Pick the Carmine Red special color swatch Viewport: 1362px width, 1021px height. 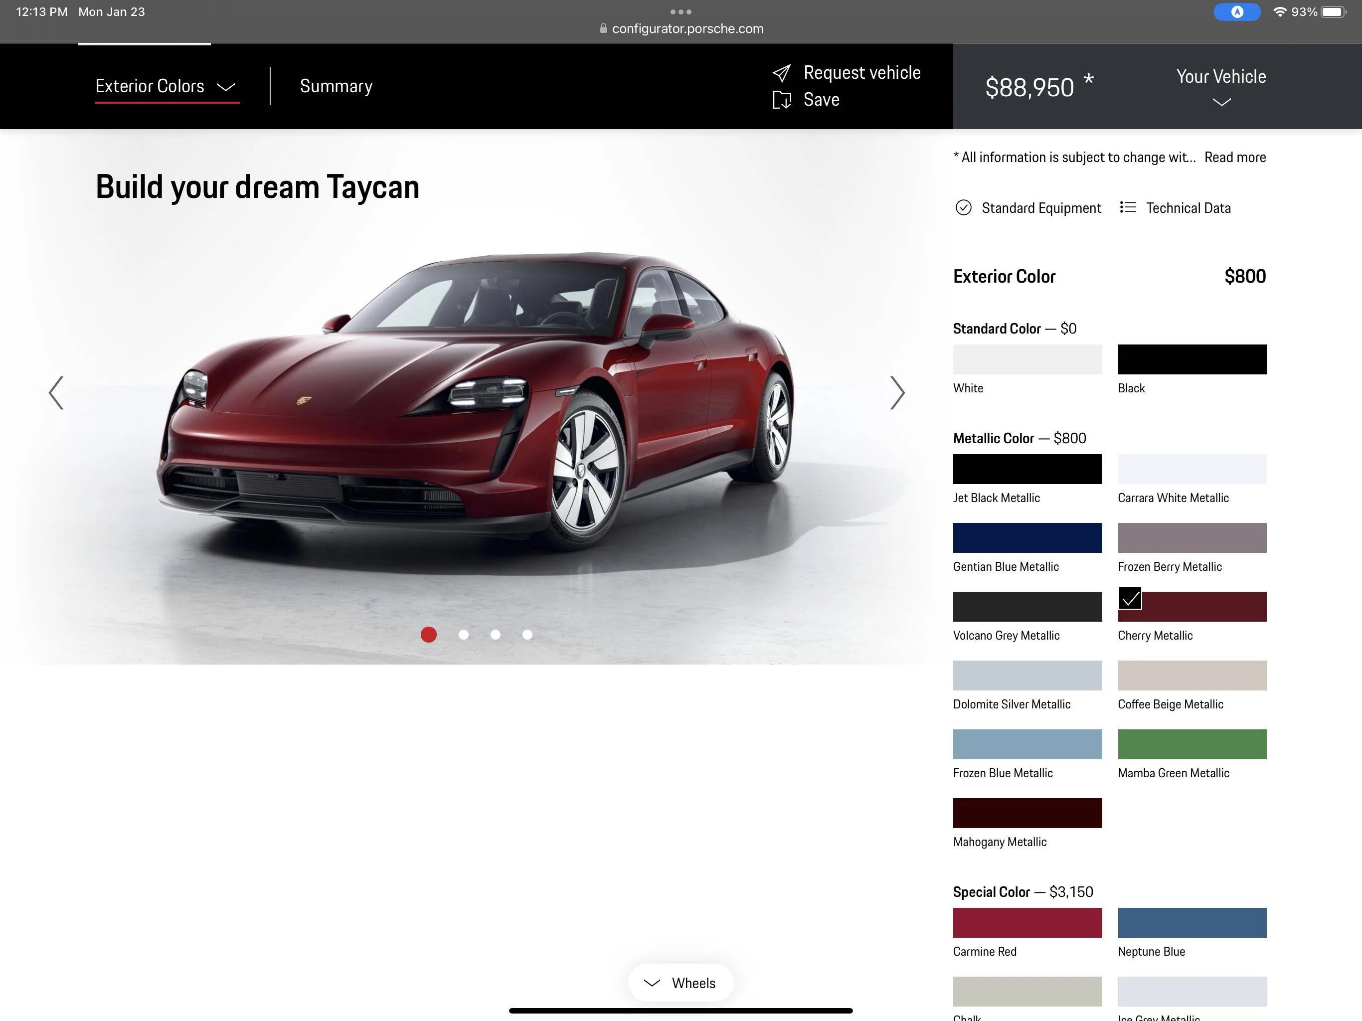click(1027, 923)
